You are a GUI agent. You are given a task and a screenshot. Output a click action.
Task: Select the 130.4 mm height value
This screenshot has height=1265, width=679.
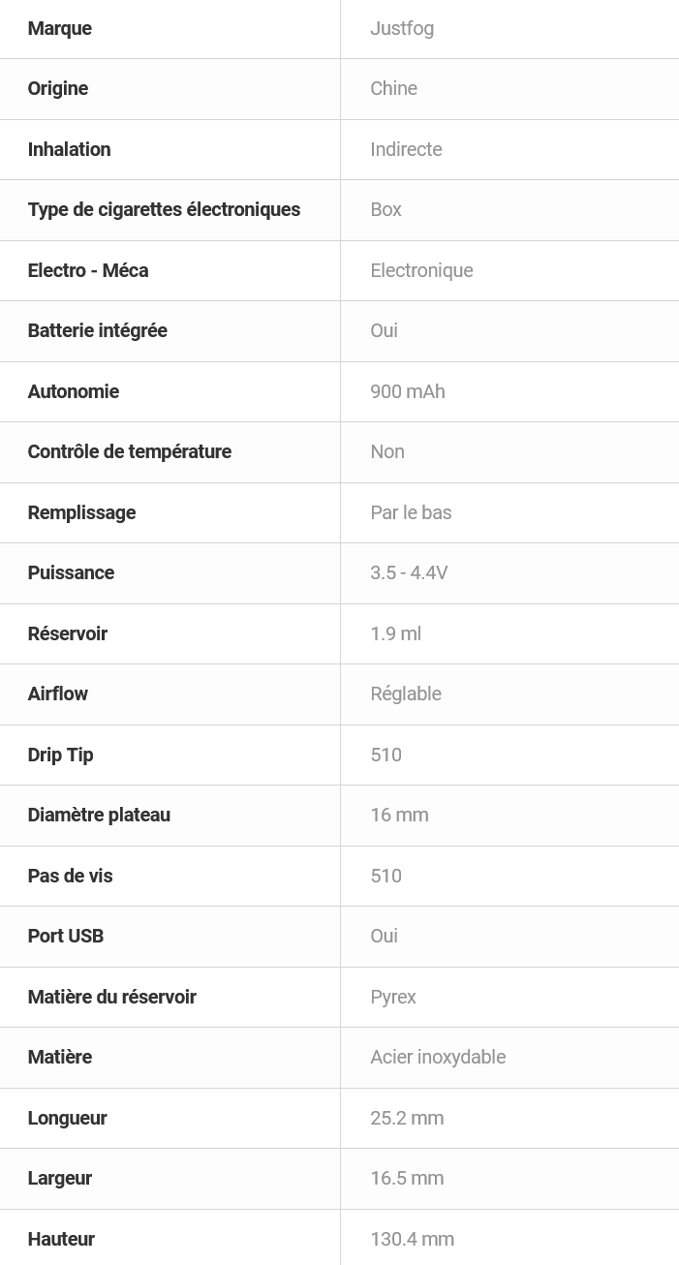(412, 1239)
